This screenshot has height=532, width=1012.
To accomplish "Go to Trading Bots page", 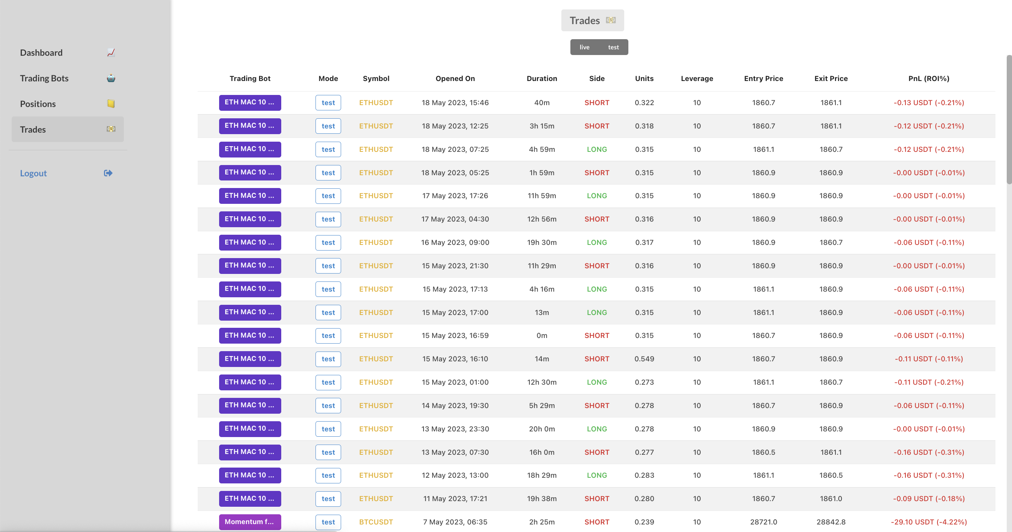I will point(44,78).
